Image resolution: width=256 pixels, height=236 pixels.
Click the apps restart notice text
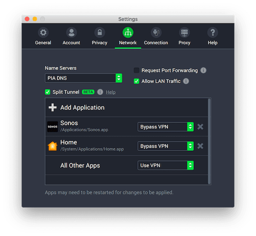tap(109, 193)
